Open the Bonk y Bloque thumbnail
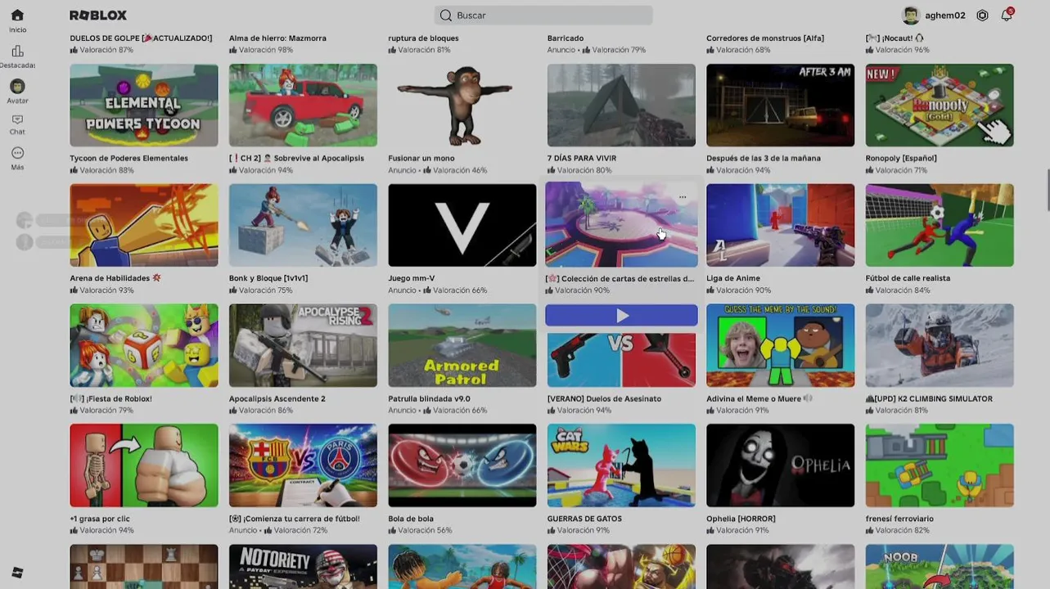 [303, 225]
